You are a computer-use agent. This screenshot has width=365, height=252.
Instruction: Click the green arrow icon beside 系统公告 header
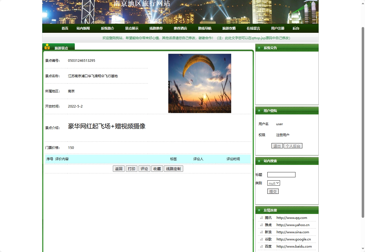(x=259, y=48)
